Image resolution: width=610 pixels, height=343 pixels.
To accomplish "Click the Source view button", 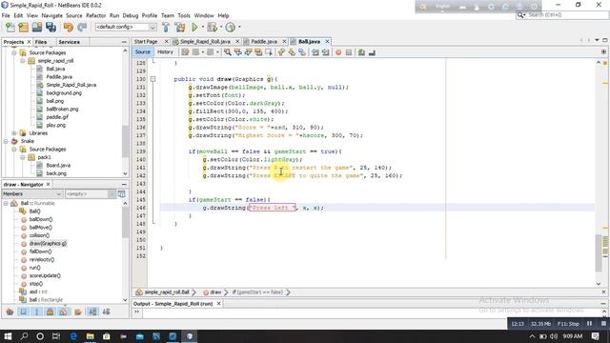I will [x=142, y=51].
